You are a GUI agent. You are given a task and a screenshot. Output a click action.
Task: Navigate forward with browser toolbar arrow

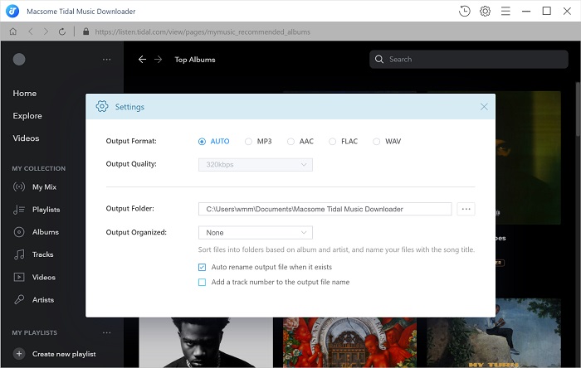46,31
